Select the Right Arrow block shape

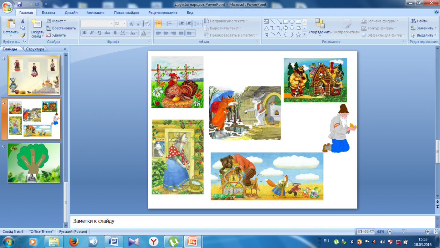(286, 28)
